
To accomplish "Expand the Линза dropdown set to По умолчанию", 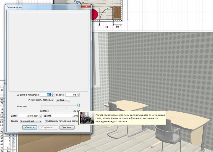I will click(x=30, y=121).
